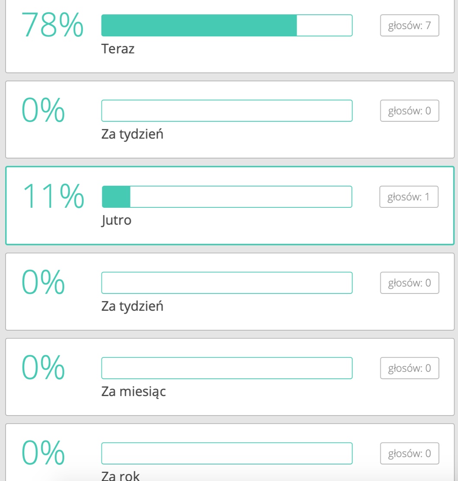Click the 0% percentage for Za rok
The width and height of the screenshot is (458, 481).
(43, 453)
